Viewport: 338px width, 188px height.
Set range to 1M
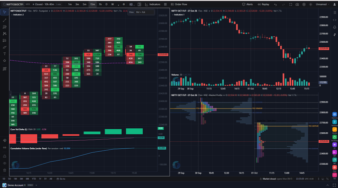click(x=15, y=179)
